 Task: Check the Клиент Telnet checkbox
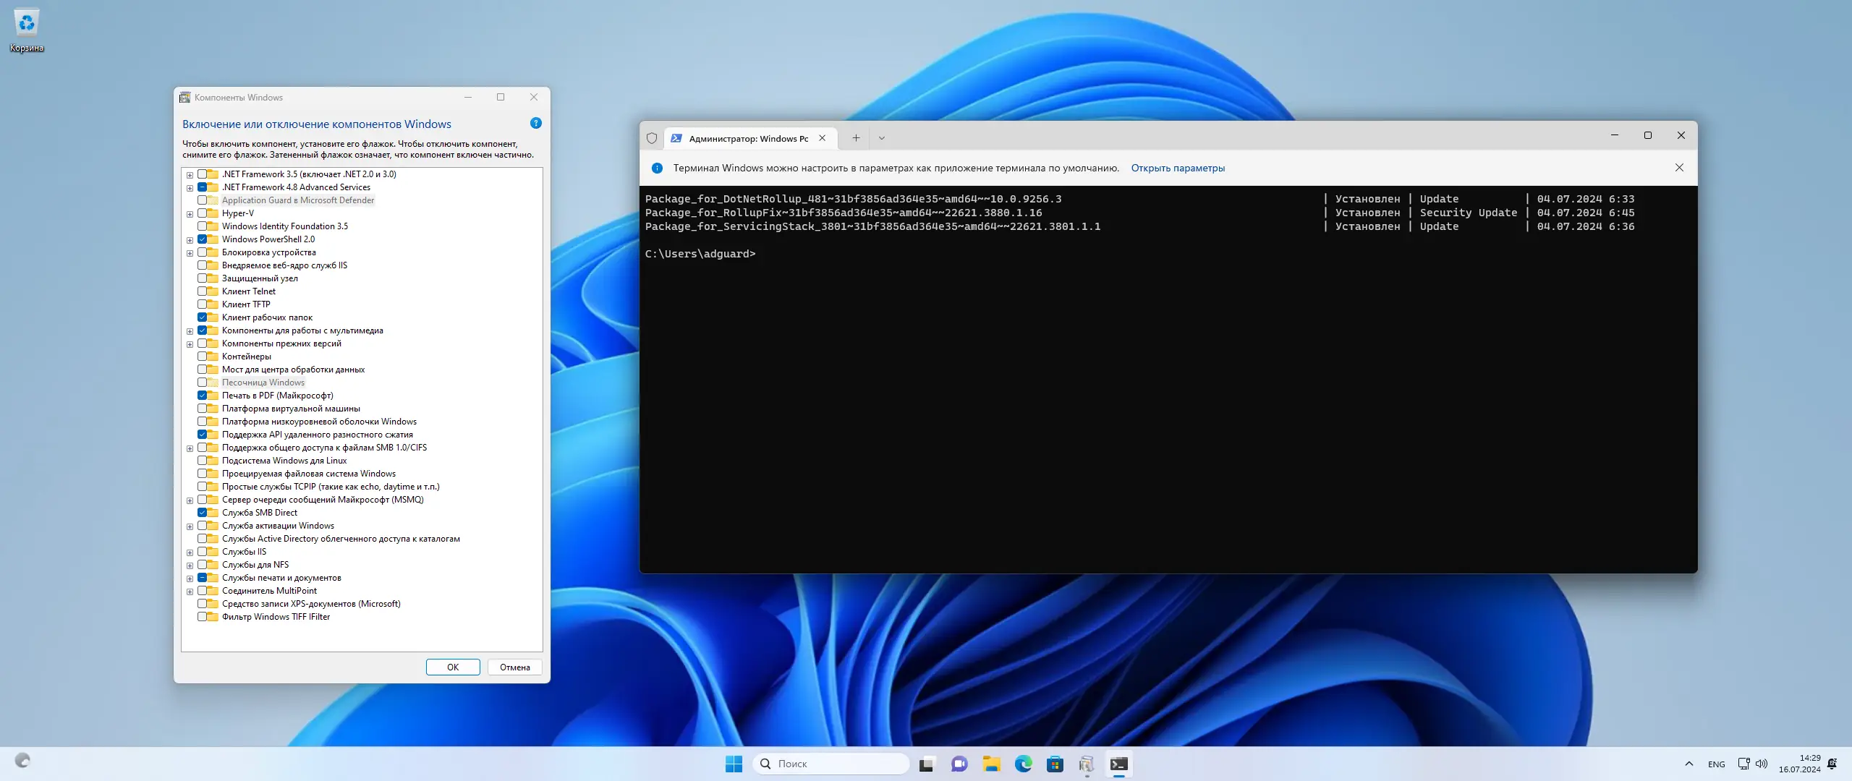[x=203, y=291]
